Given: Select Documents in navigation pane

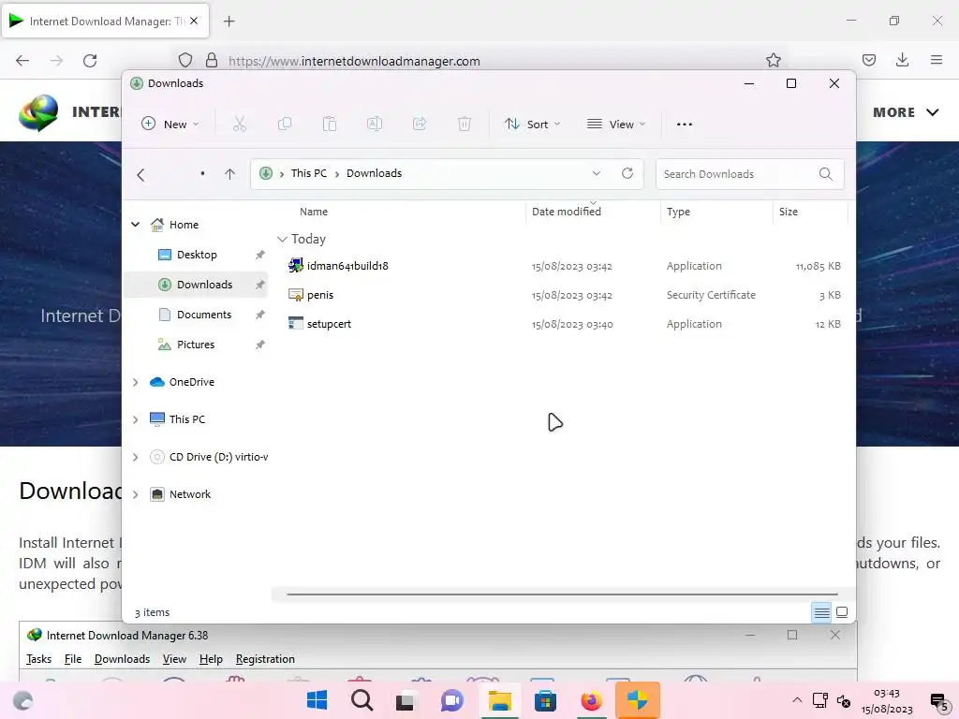Looking at the screenshot, I should [197, 315].
